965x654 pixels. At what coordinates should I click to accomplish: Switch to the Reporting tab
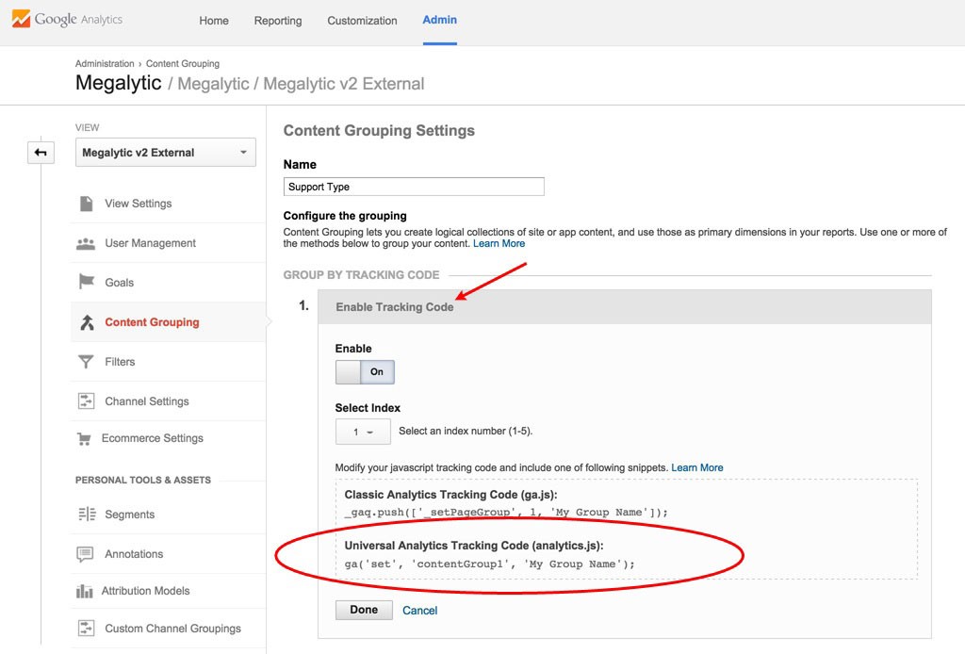pyautogui.click(x=277, y=20)
